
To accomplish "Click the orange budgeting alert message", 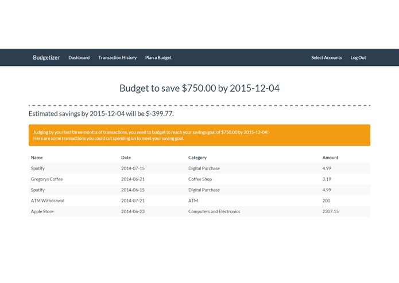I will (x=200, y=135).
